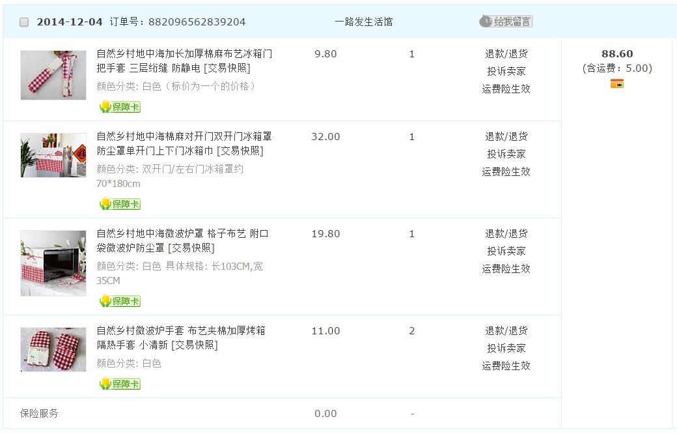Click 投诉卖家 for the 32.00 refrigerator cover item
677x434 pixels.
[x=506, y=154]
